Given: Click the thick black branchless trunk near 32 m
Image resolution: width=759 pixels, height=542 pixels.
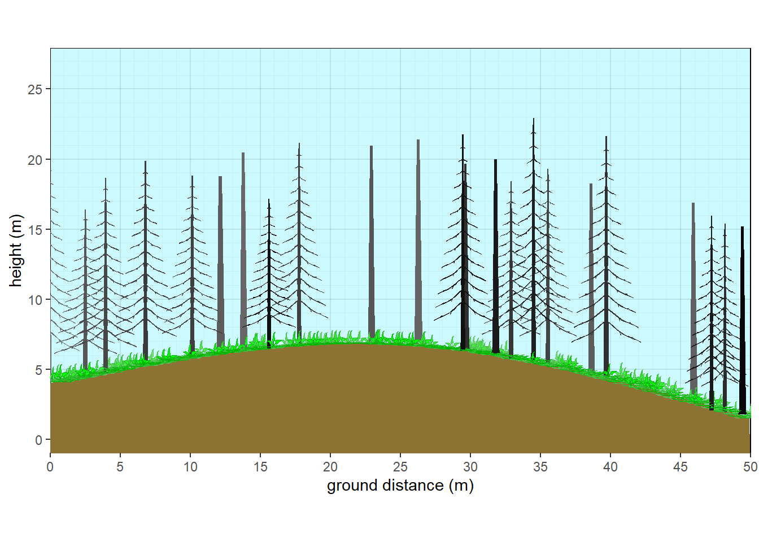Looking at the screenshot, I should tap(495, 254).
